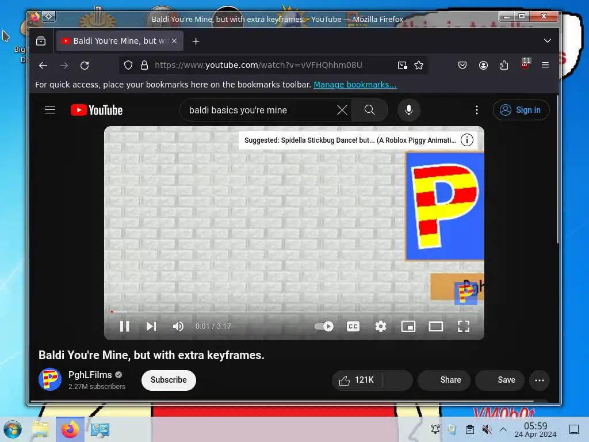Open the tracking protection shield icon
589x442 pixels.
128,66
